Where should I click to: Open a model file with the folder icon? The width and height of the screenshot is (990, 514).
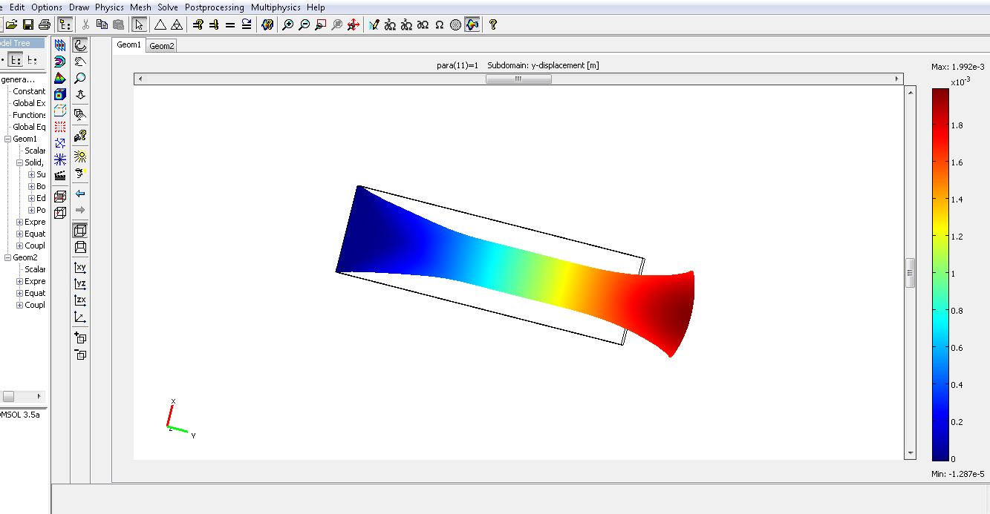pos(11,24)
